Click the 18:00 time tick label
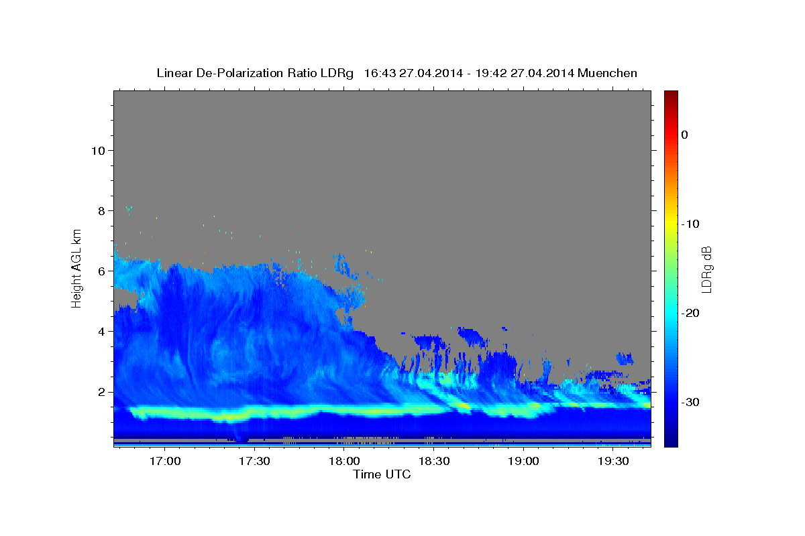Viewport: 805px width, 536px height. [x=344, y=461]
